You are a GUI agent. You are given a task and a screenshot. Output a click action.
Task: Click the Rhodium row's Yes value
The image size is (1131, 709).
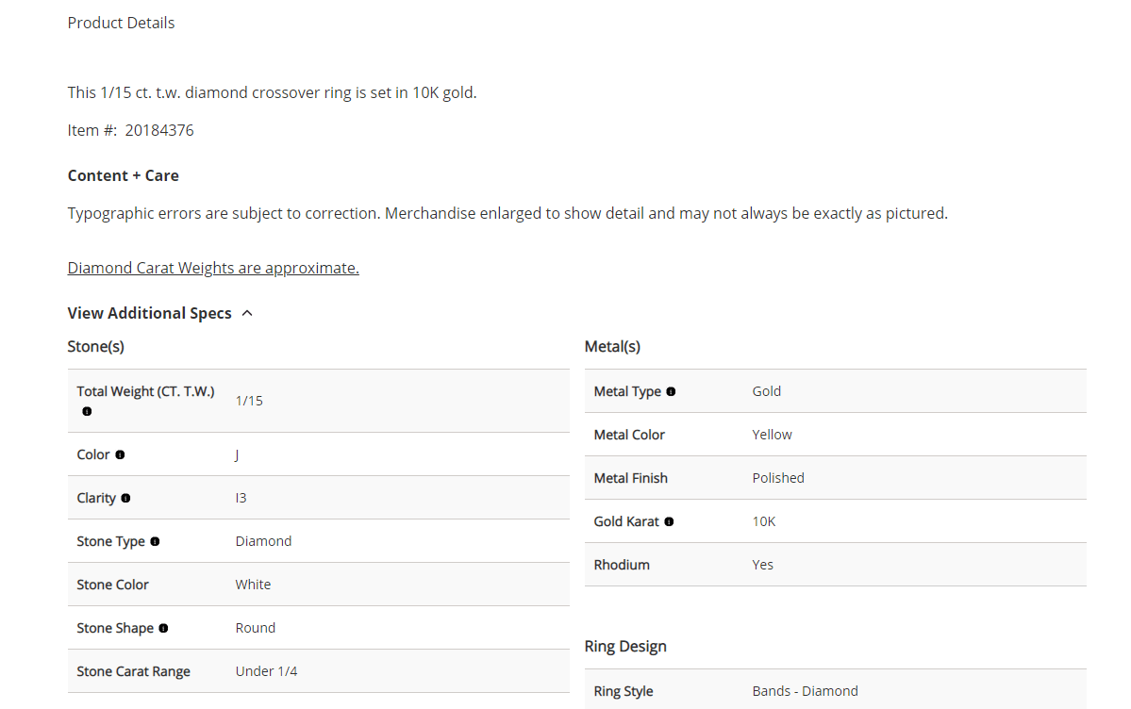[x=762, y=565]
